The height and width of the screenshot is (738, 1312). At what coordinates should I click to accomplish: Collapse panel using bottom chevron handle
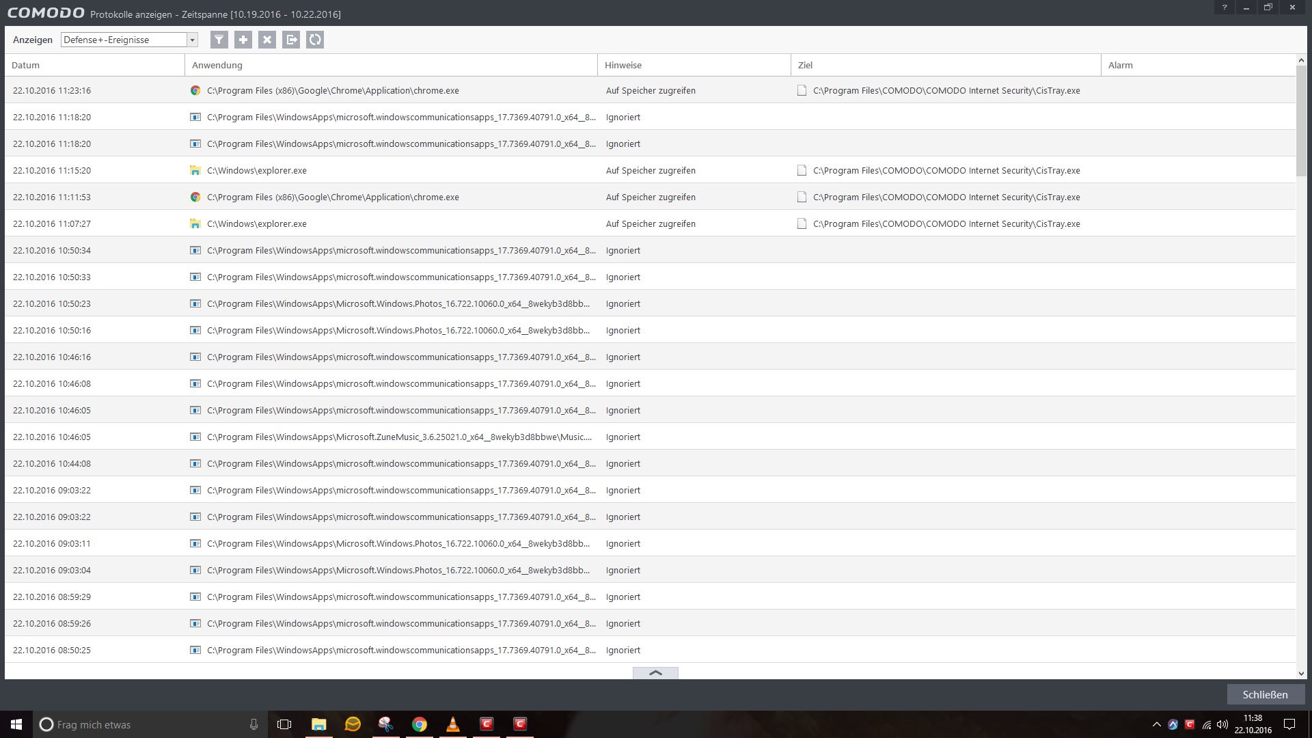655,673
